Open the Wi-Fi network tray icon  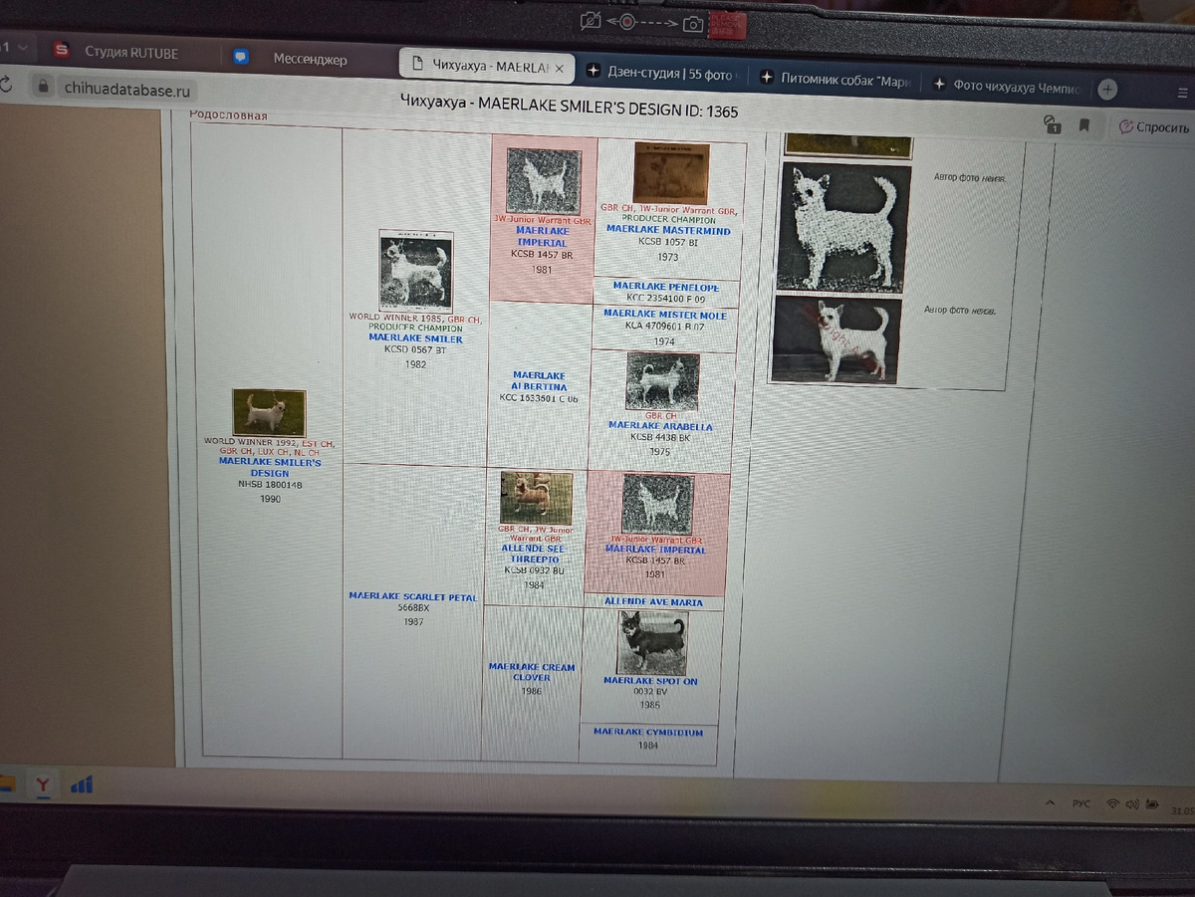tap(1113, 803)
